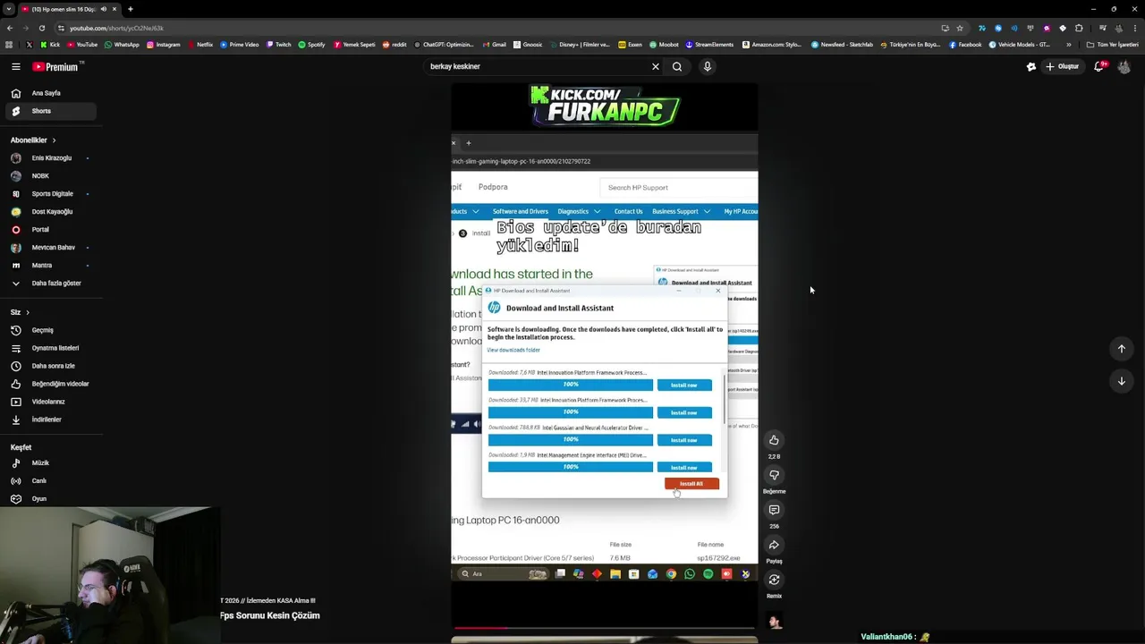Open the Oluştur create button
Image resolution: width=1145 pixels, height=644 pixels.
[x=1063, y=66]
